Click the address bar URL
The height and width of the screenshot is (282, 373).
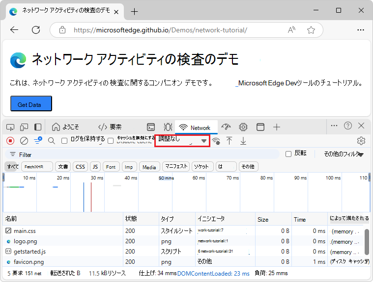click(160, 30)
